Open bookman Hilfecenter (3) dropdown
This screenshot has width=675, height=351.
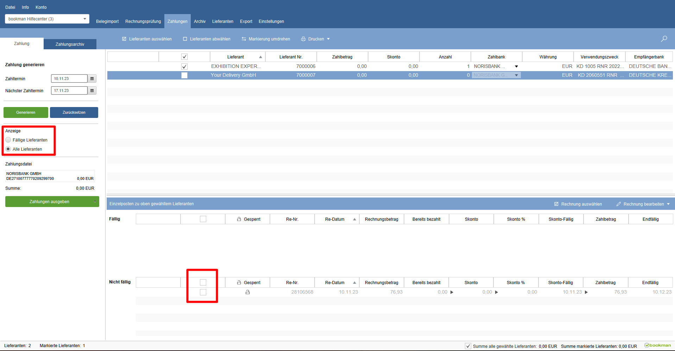pos(47,19)
